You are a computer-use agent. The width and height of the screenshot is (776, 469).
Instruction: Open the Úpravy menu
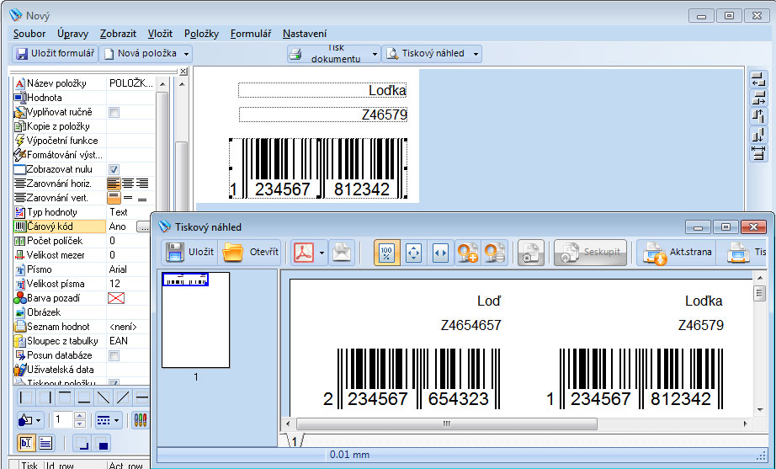(x=72, y=34)
